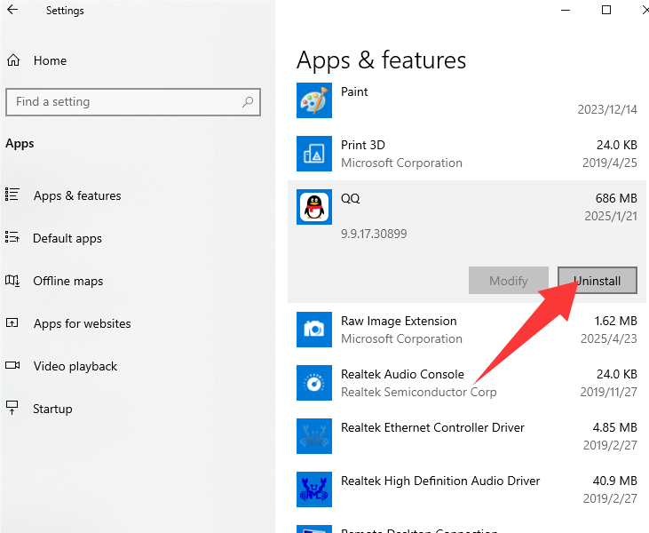Open the Apps & features section
This screenshot has width=649, height=533.
tap(77, 195)
